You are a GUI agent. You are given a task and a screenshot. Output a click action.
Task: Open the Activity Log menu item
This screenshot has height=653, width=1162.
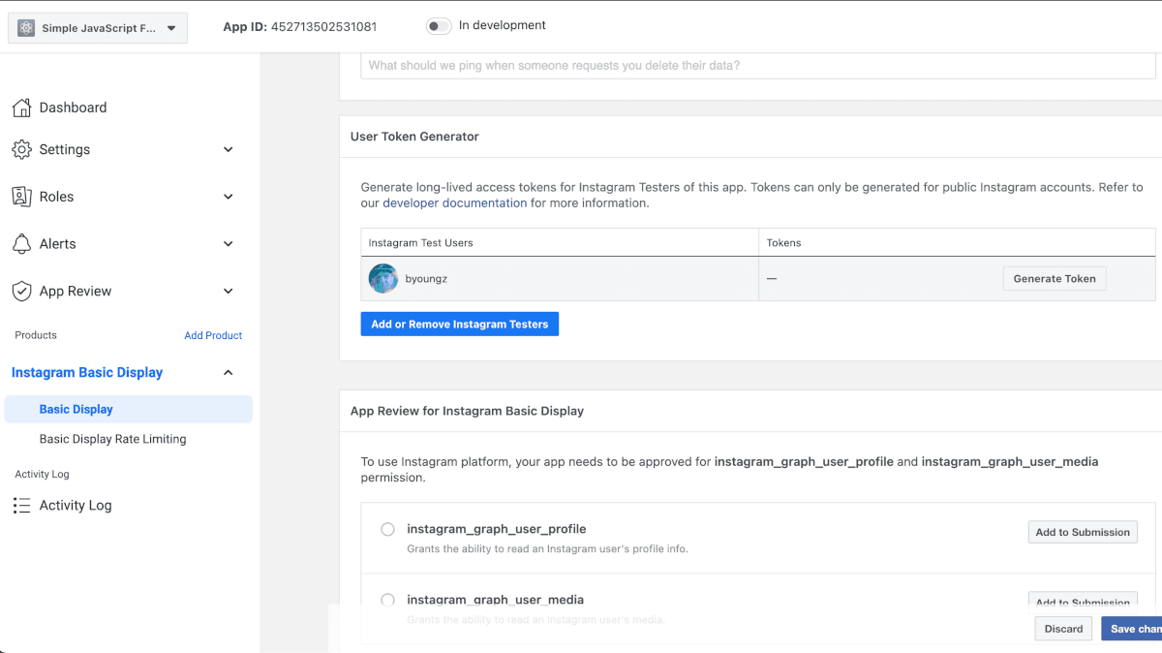coord(76,506)
